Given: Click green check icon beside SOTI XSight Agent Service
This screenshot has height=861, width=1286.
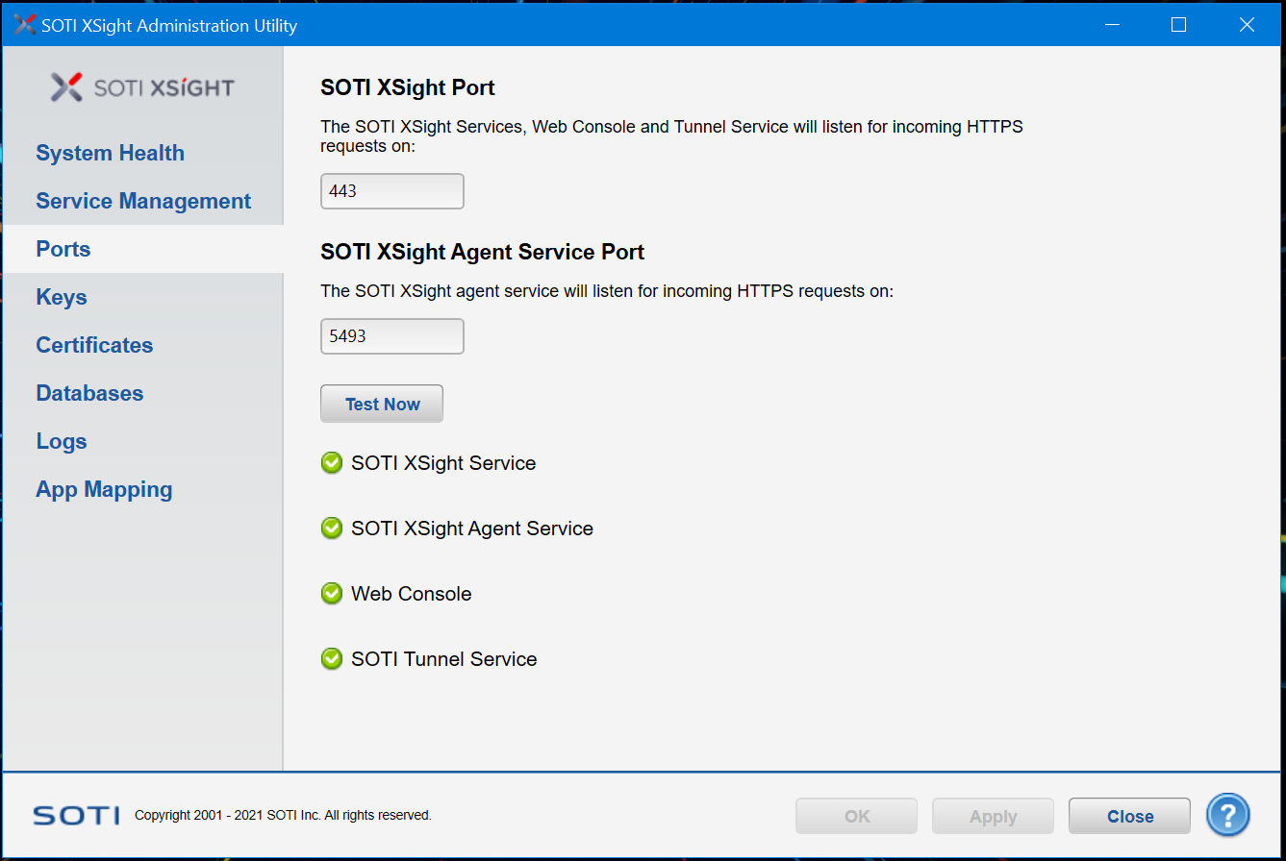Looking at the screenshot, I should (x=332, y=529).
